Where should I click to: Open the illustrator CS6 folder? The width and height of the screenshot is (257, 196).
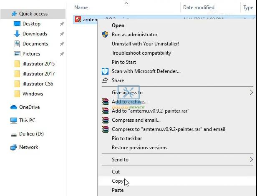tap(38, 84)
